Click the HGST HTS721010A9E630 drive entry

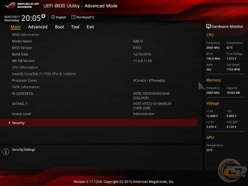click(152, 106)
